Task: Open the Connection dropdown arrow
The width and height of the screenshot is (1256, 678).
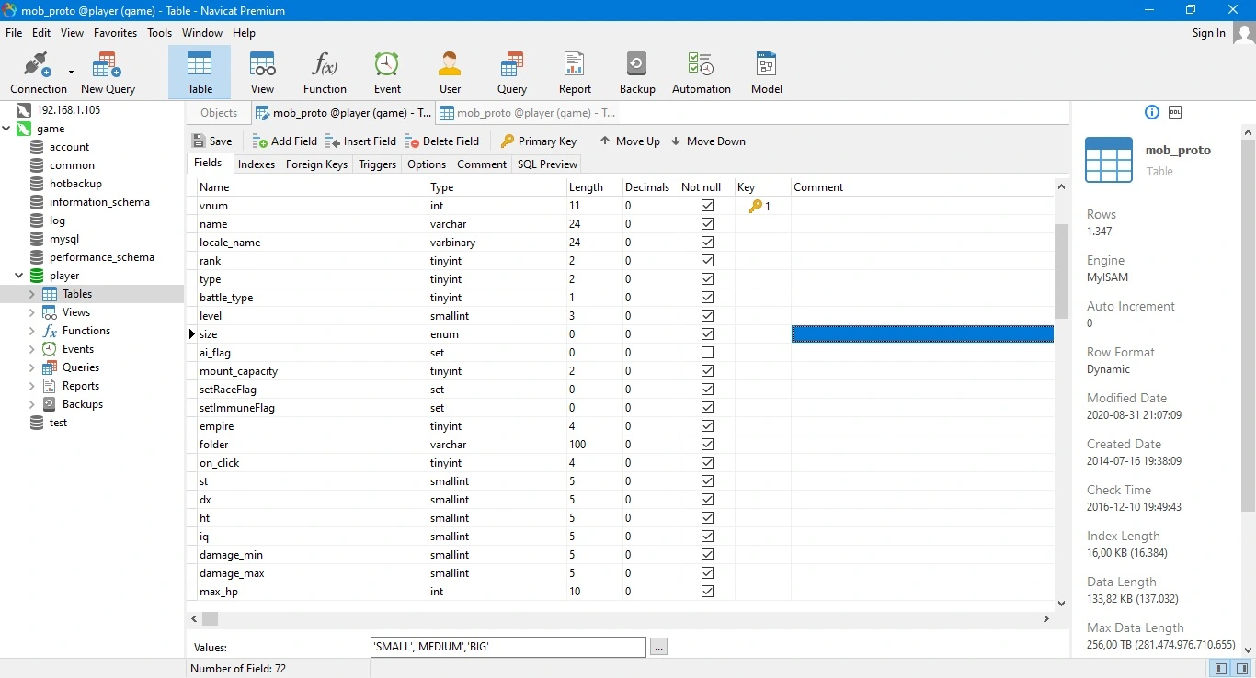Action: (x=71, y=72)
